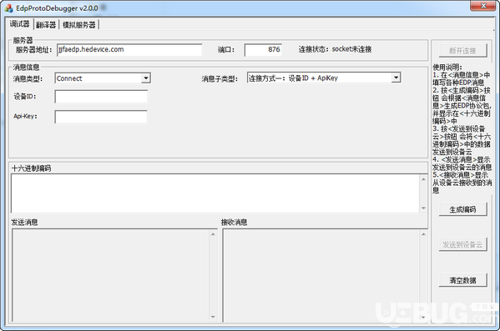500x331 pixels.
Task: Click the Api-Key label
Action: 25,116
